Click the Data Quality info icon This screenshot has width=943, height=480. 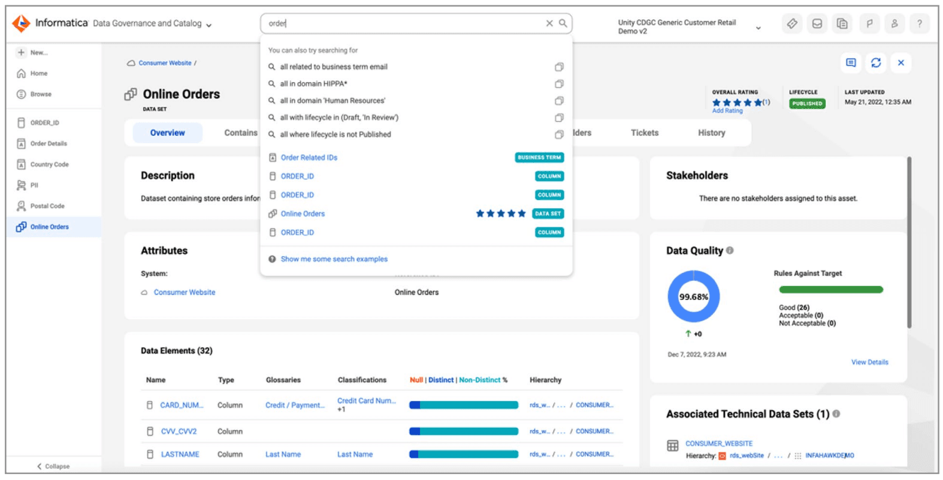click(730, 250)
